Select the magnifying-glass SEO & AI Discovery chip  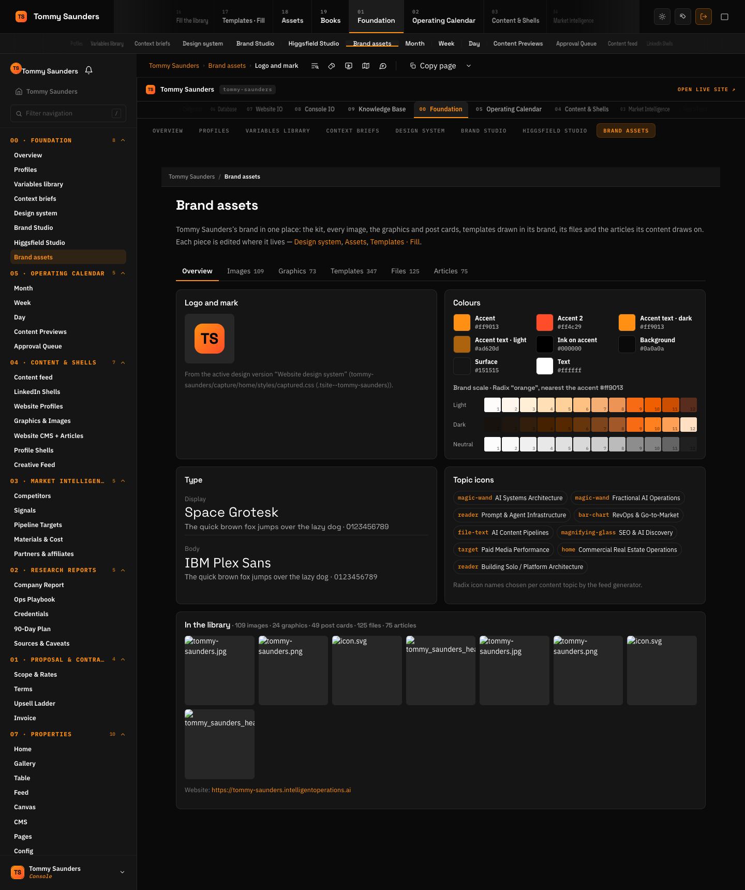tap(617, 533)
